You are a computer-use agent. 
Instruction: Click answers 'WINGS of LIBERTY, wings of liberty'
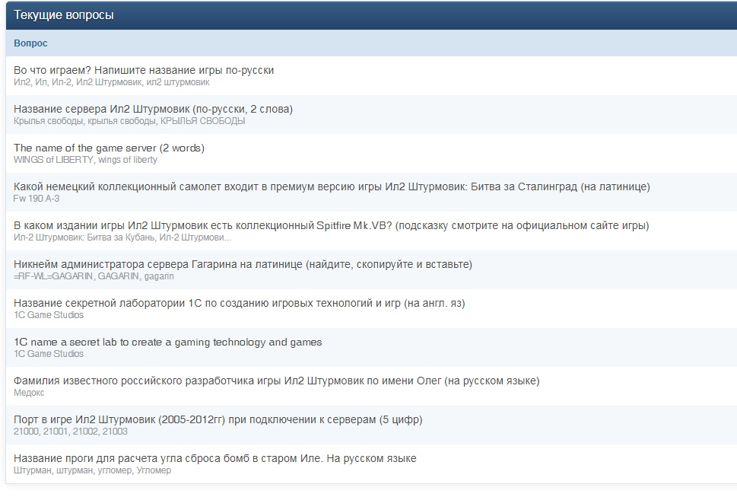coord(85,160)
